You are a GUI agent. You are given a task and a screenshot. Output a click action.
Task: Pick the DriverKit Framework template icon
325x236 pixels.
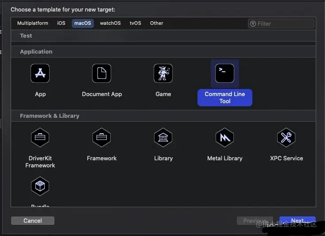pyautogui.click(x=40, y=137)
